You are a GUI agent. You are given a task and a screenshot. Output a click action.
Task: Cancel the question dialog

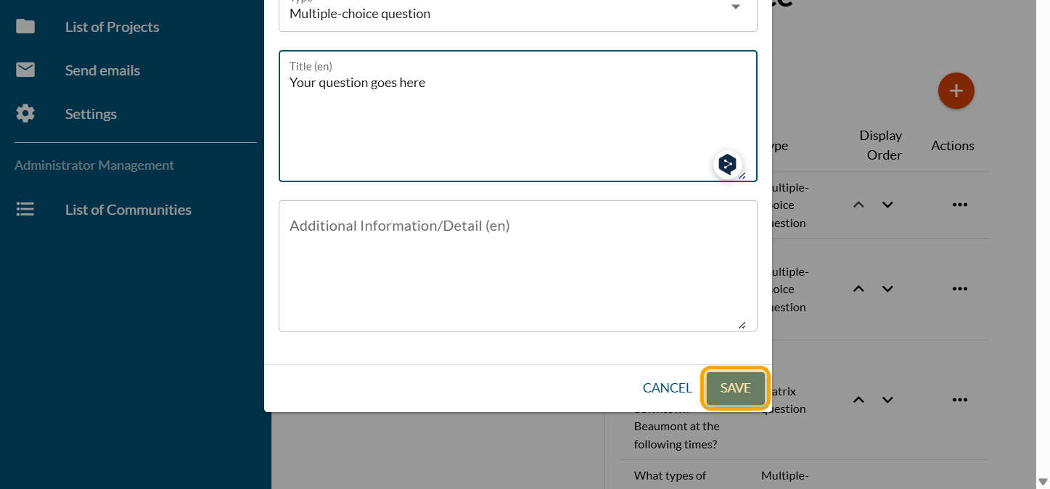(667, 388)
